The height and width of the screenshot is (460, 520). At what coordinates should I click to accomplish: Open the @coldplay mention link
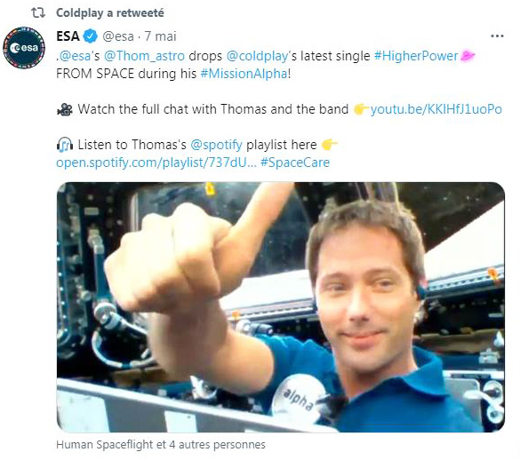258,56
